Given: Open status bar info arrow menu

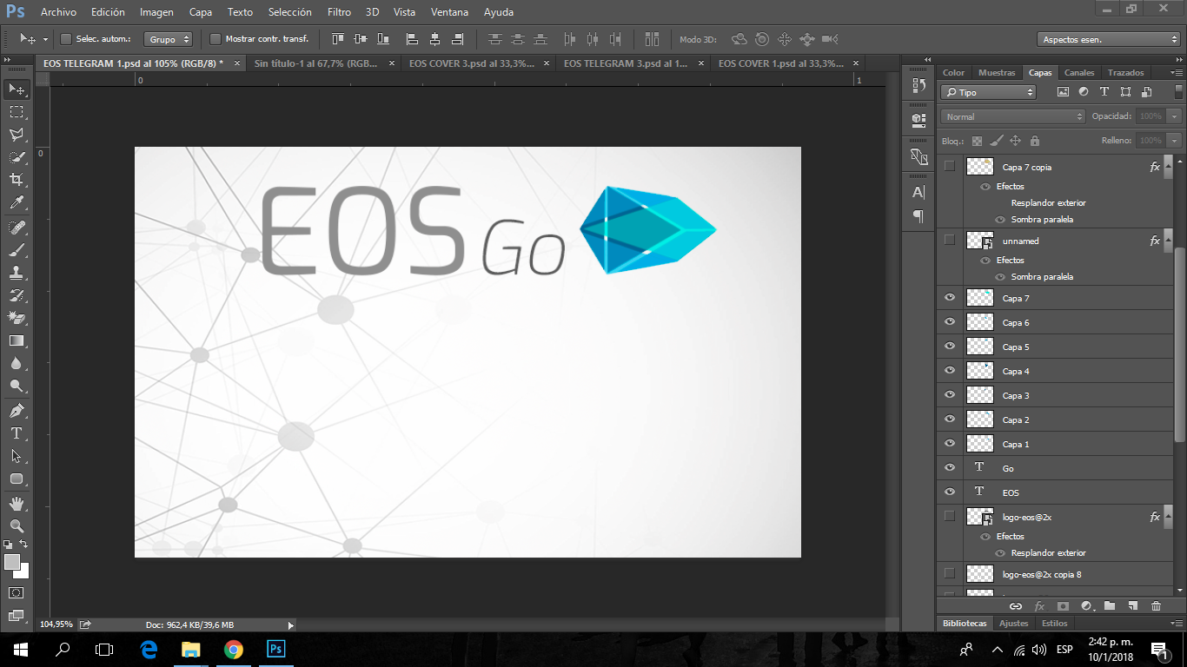Looking at the screenshot, I should click(290, 624).
